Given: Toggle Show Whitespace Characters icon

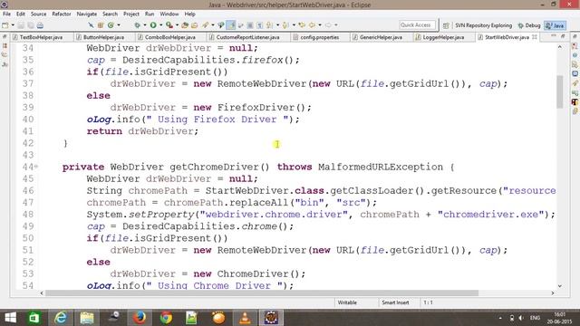Looking at the screenshot, I should tap(260, 25).
